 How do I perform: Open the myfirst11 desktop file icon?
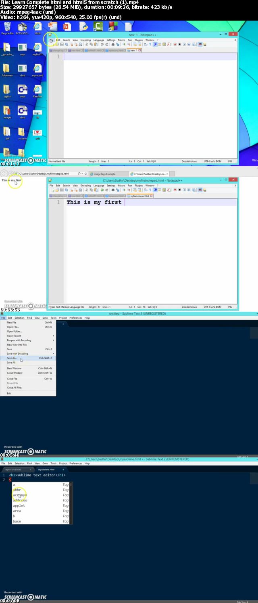click(x=37, y=49)
